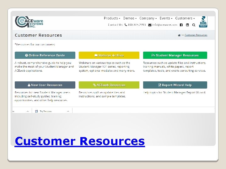226x169 pixels.
Task: Open the Student Manager Resources button
Action: pyautogui.click(x=175, y=55)
